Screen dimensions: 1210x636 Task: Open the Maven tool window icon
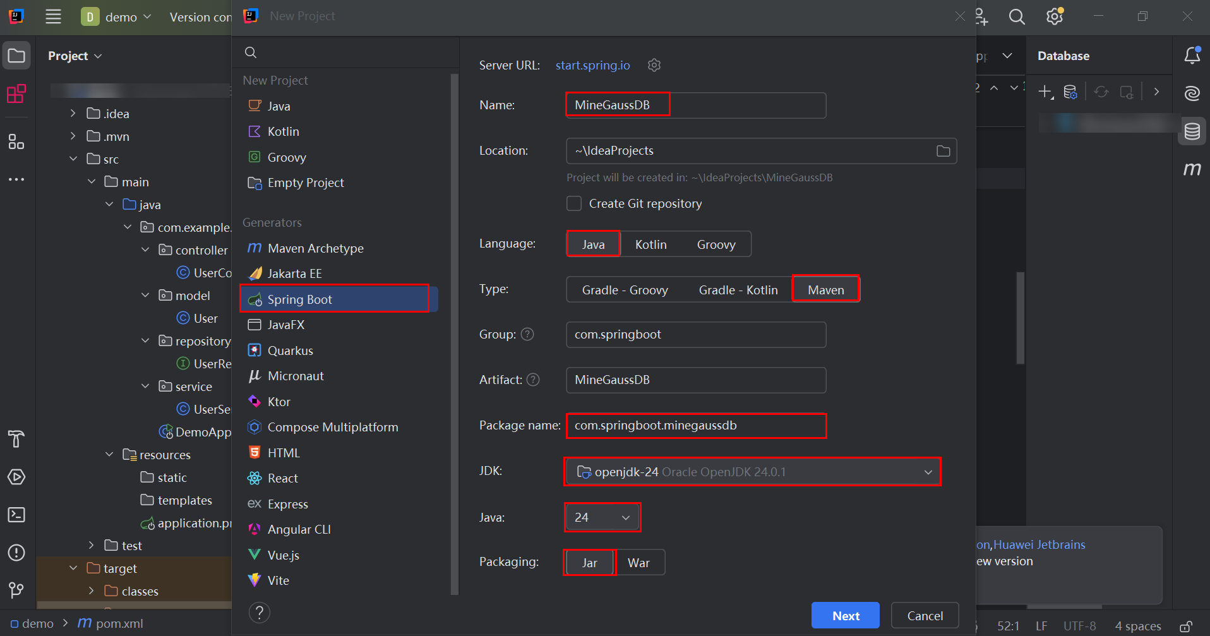pyautogui.click(x=1192, y=169)
